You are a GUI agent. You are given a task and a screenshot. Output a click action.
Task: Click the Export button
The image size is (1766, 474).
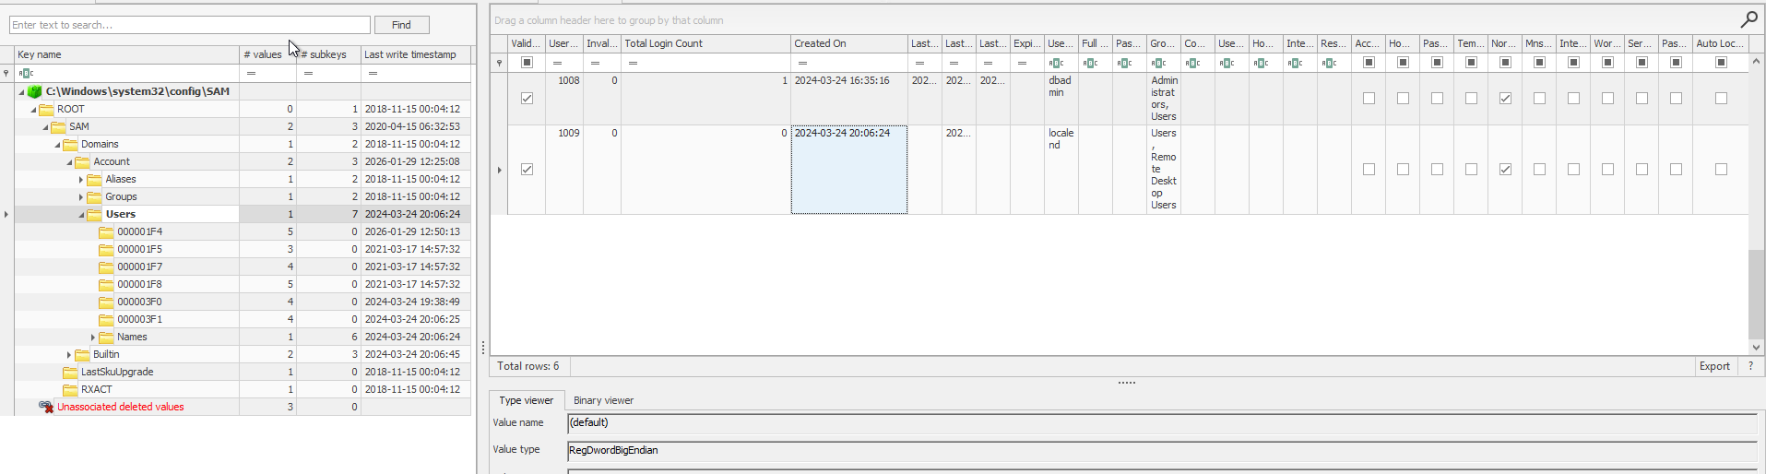1714,366
